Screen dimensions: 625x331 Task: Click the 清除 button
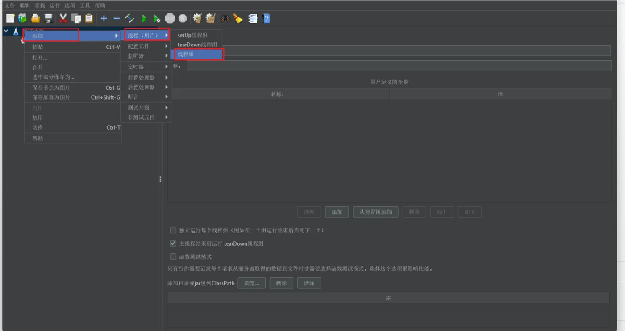pos(309,283)
